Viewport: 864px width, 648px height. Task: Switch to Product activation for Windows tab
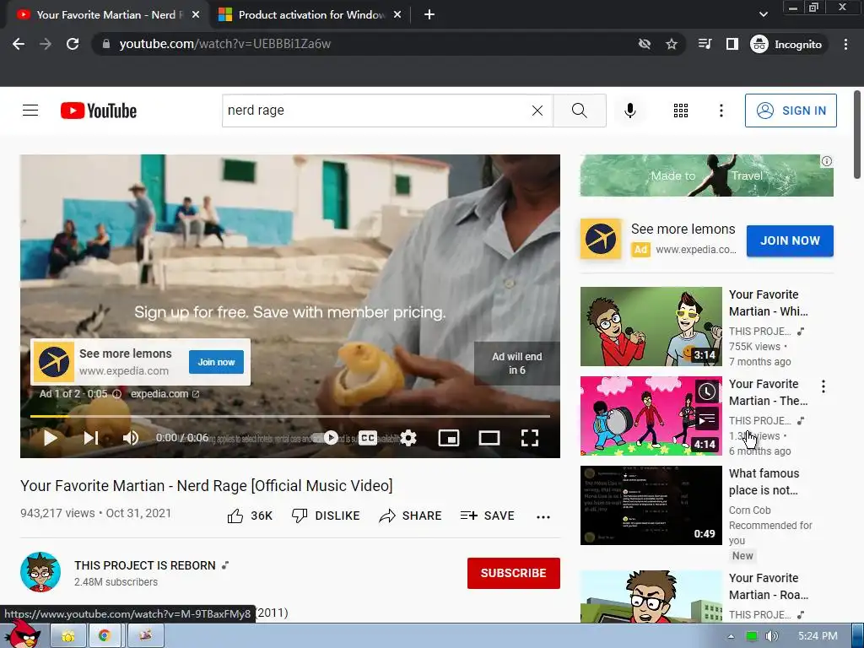311,15
